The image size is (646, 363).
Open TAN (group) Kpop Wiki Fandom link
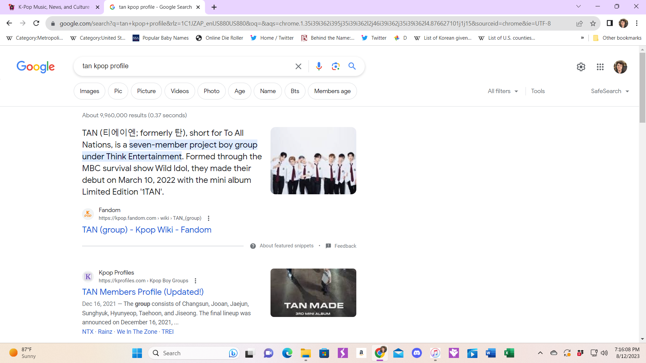click(x=147, y=230)
